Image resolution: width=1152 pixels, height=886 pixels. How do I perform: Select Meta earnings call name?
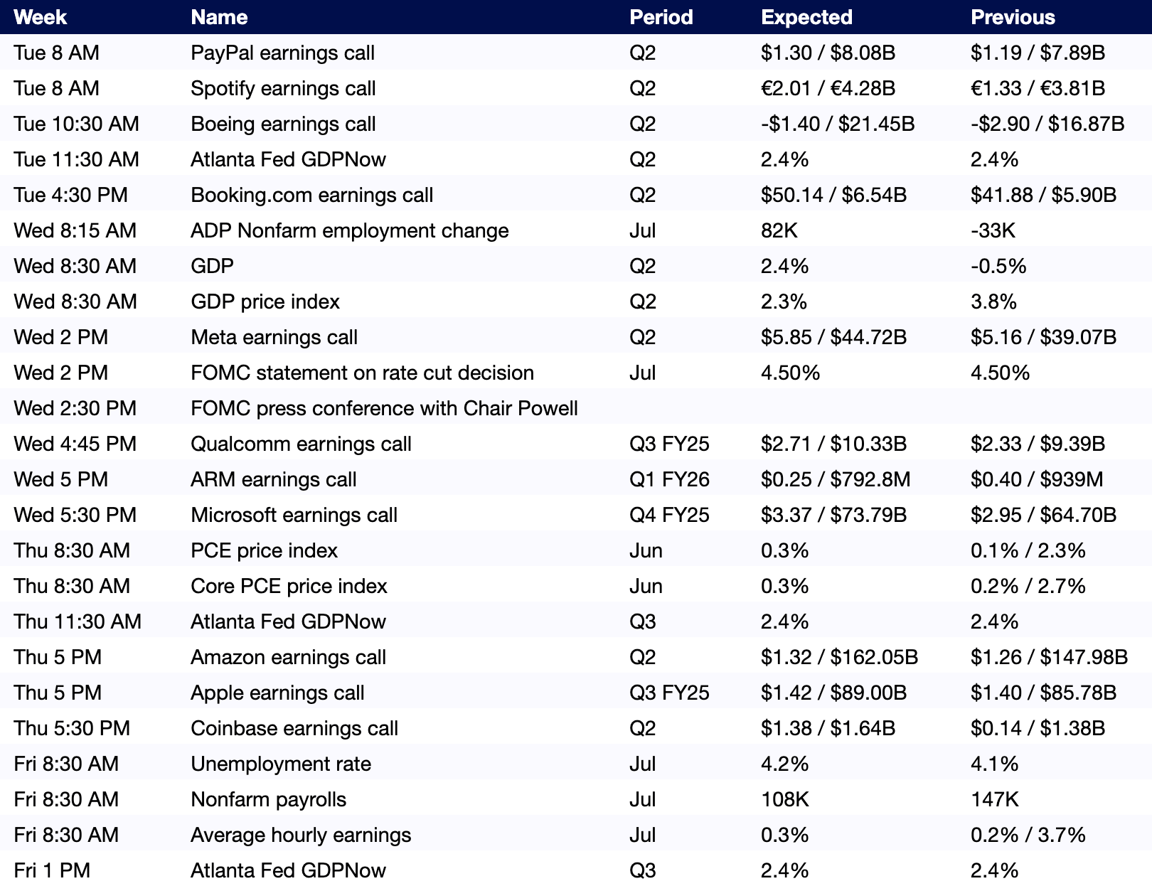(274, 337)
